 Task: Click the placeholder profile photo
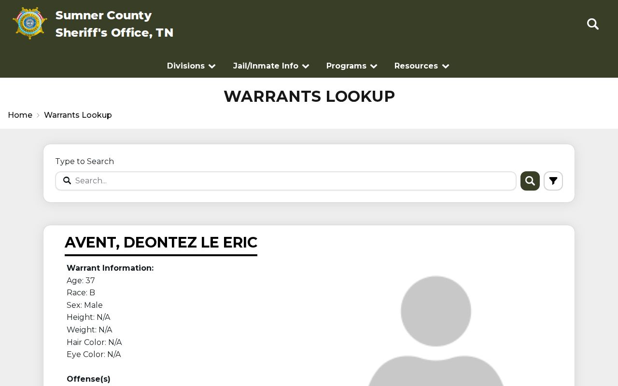point(436,331)
